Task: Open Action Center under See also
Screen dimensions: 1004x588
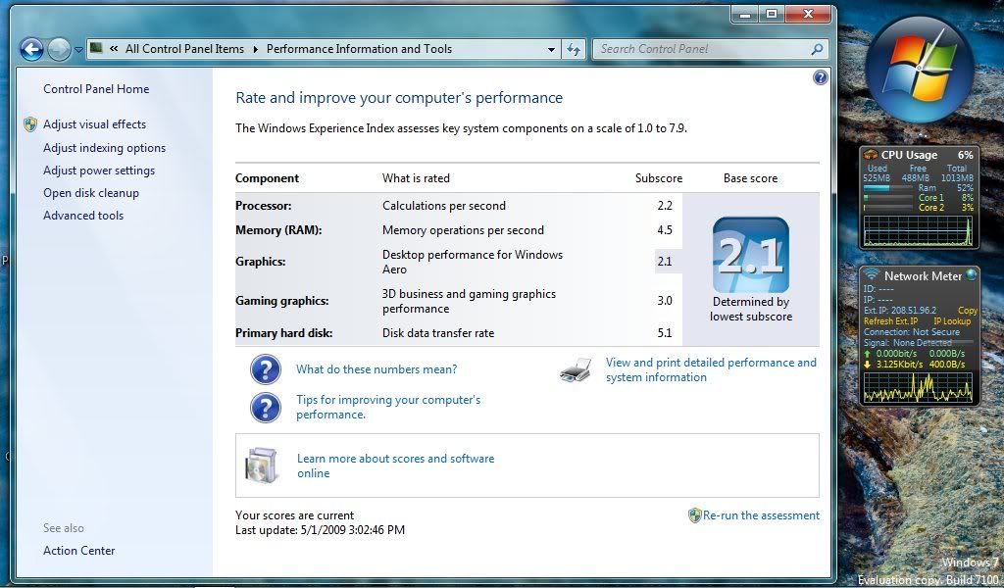Action: 78,550
